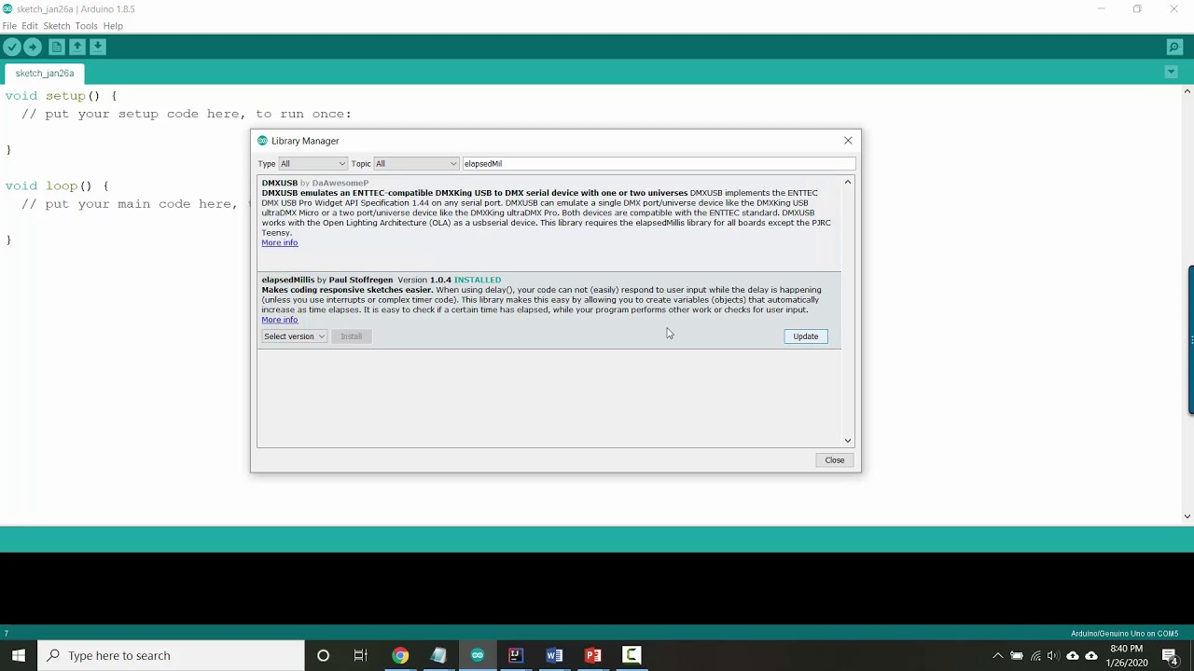The height and width of the screenshot is (671, 1194).
Task: Click the taskbar icon between Chrome and Arduino
Action: click(x=438, y=655)
